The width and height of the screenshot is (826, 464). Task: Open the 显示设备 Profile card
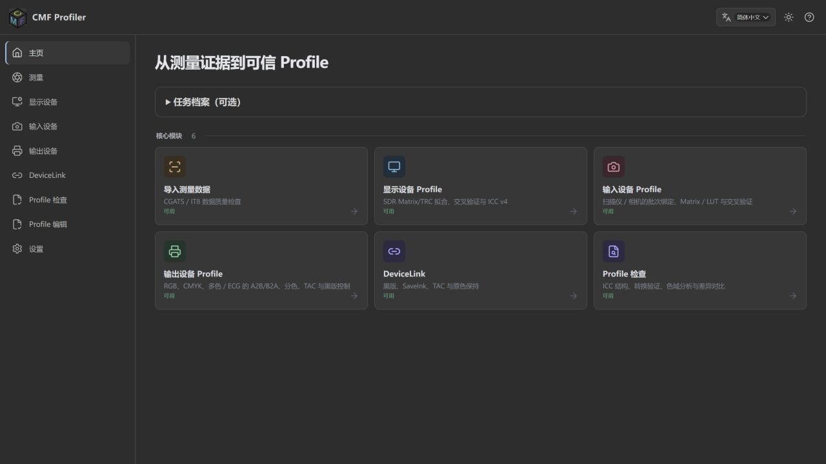pos(481,186)
